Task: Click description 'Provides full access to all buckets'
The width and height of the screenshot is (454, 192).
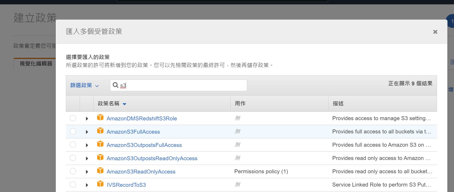Action: click(382, 132)
